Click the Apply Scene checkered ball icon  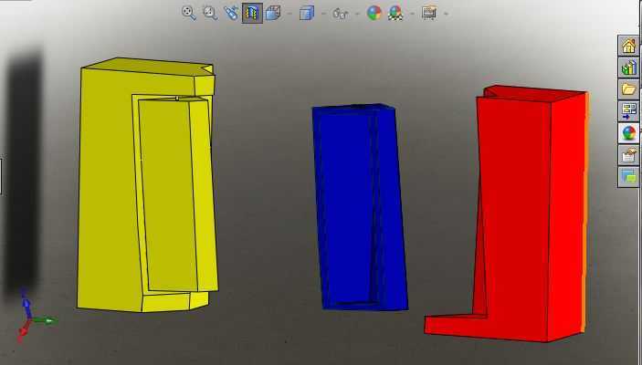coord(395,13)
